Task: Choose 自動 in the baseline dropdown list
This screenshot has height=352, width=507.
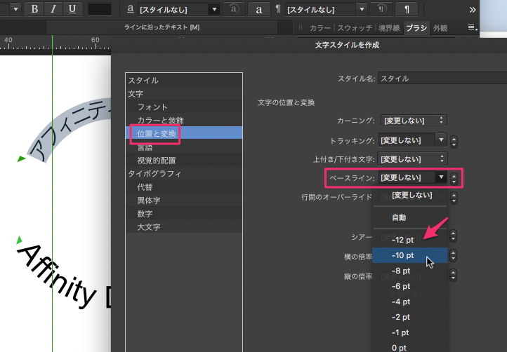Action: [x=399, y=217]
